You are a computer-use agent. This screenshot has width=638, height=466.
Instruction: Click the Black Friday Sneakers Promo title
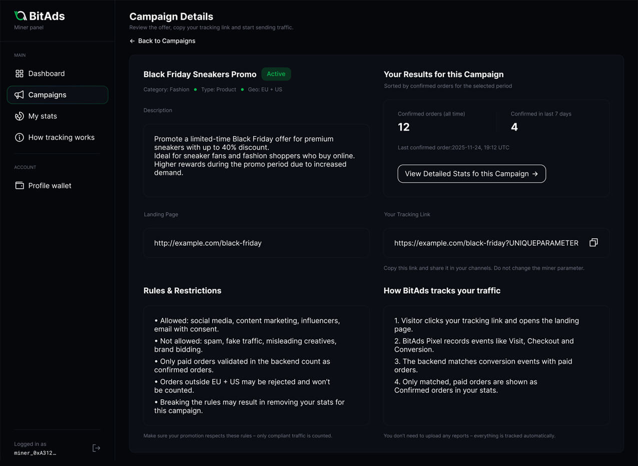tap(200, 74)
